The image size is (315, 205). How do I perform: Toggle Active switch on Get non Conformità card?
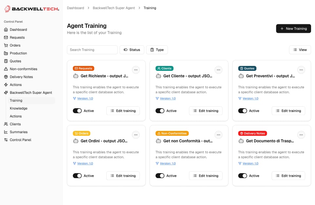point(160,176)
